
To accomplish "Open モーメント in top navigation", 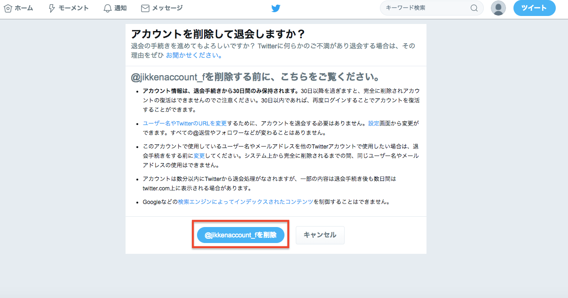I will tap(68, 8).
